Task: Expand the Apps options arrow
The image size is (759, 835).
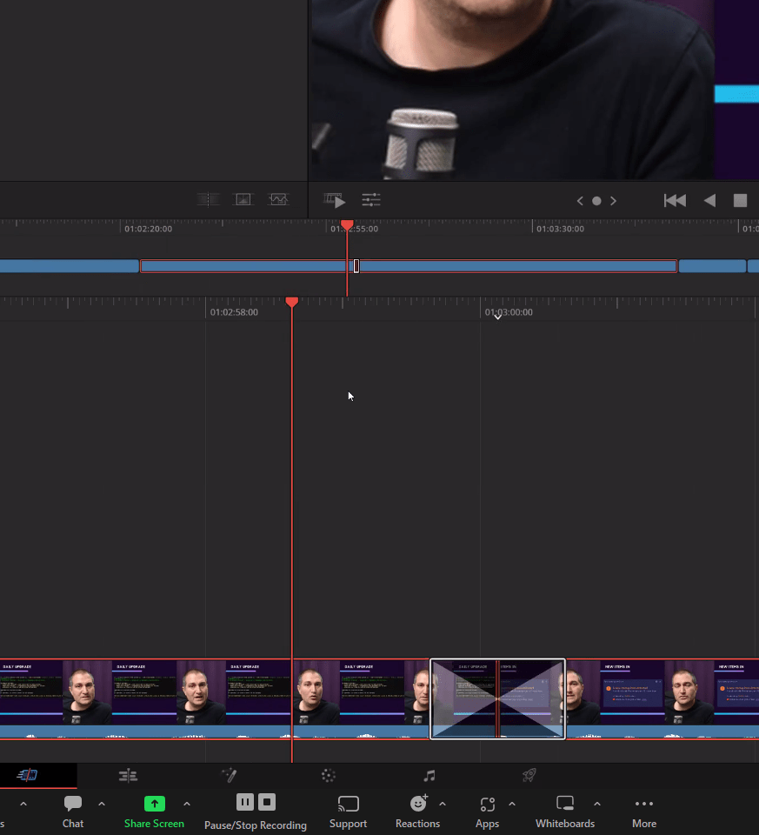Action: pos(511,804)
